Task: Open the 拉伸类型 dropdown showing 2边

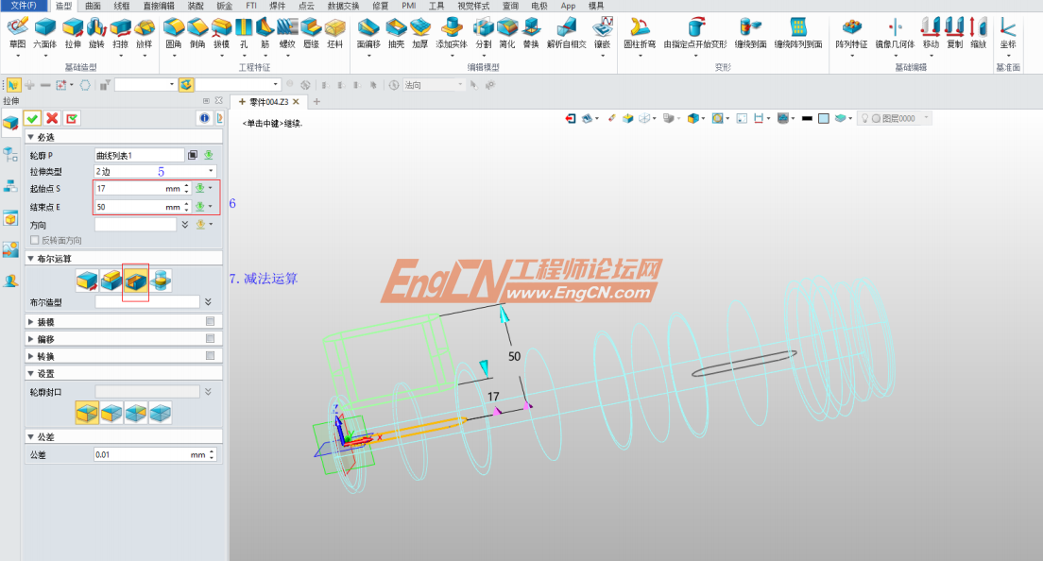Action: click(x=210, y=170)
